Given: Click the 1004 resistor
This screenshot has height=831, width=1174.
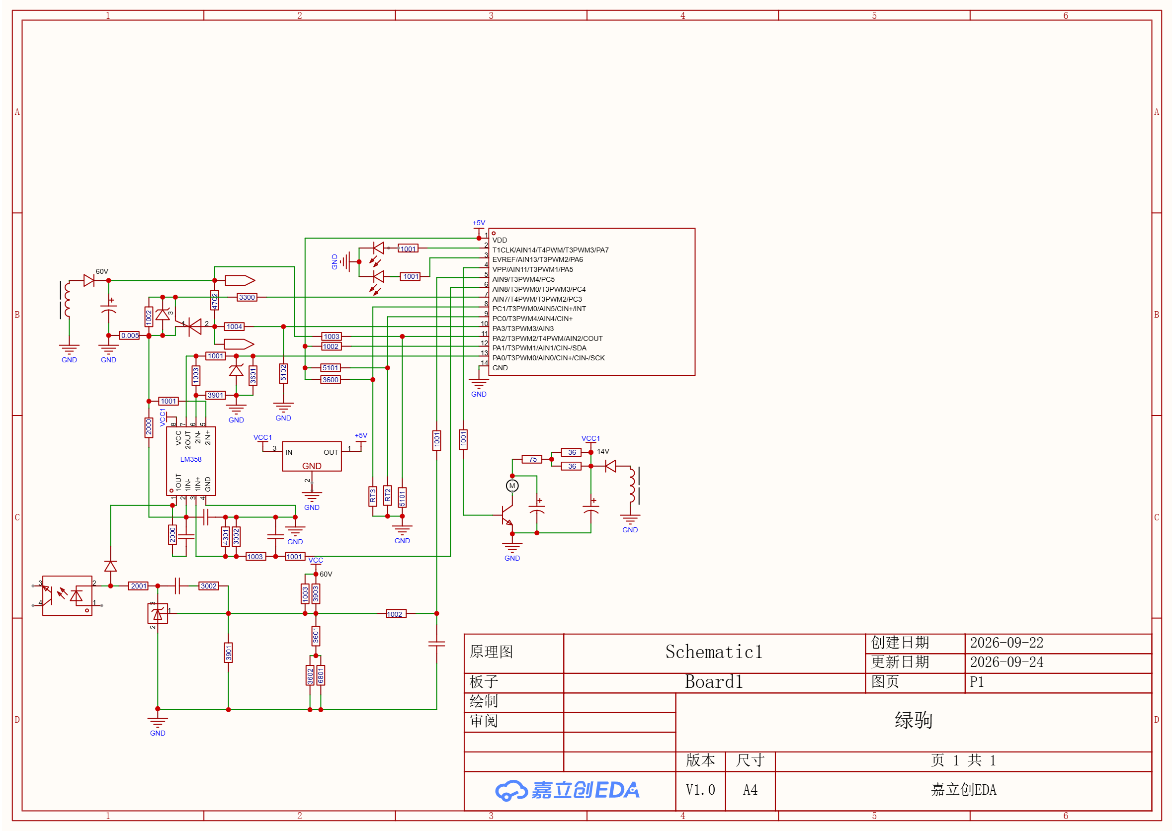Looking at the screenshot, I should coord(235,327).
